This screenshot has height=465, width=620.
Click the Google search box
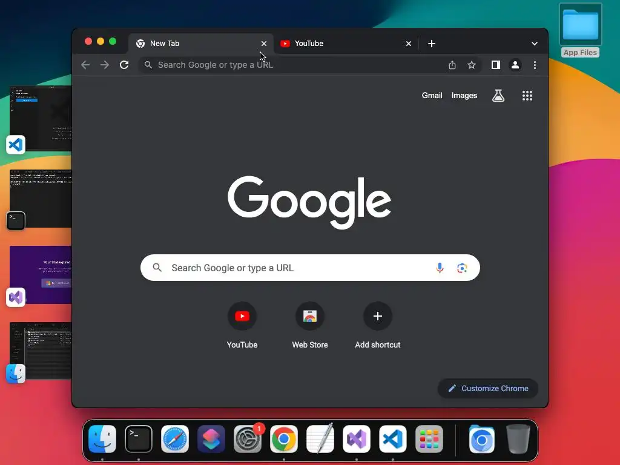310,268
